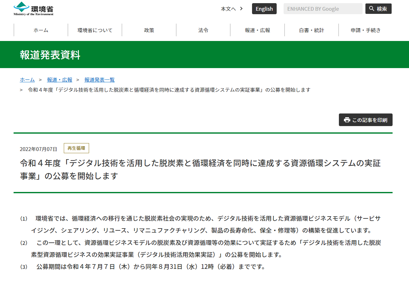Click inside the Google search input field
The width and height of the screenshot is (409, 284).
tap(323, 9)
